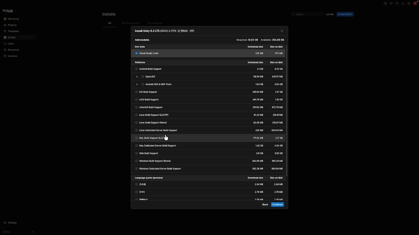This screenshot has width=419, height=235.
Task: Click the Unity Hub logo
Action: pos(8,11)
